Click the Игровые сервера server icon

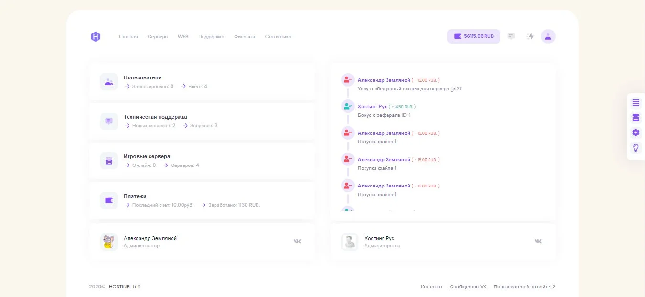point(109,161)
